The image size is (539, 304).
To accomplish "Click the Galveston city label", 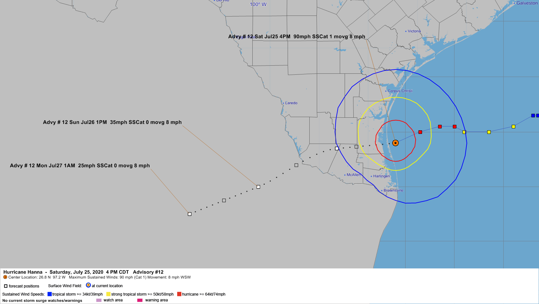I will coord(527,3).
